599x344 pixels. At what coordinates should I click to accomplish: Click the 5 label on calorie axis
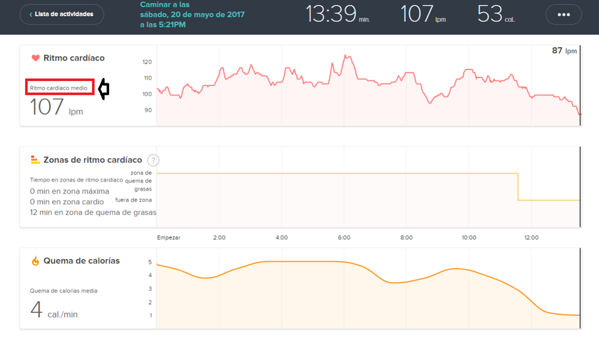(x=150, y=262)
